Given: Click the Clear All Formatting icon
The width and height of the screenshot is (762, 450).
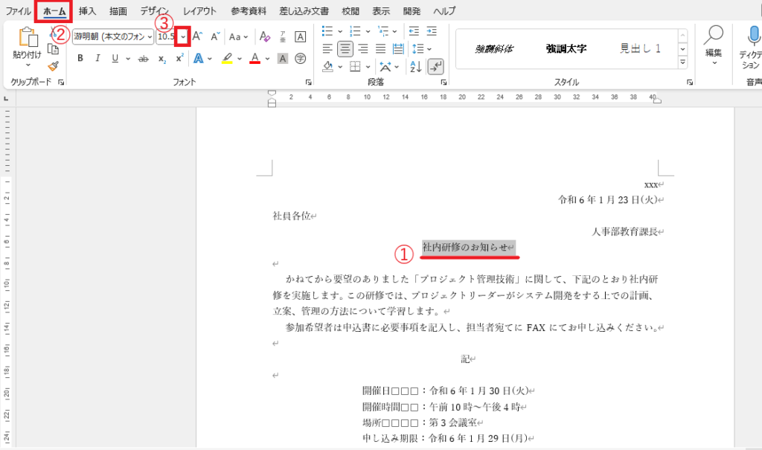Looking at the screenshot, I should [264, 36].
